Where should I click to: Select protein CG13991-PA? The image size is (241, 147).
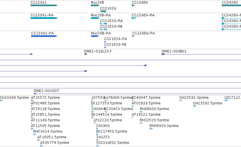(44, 36)
